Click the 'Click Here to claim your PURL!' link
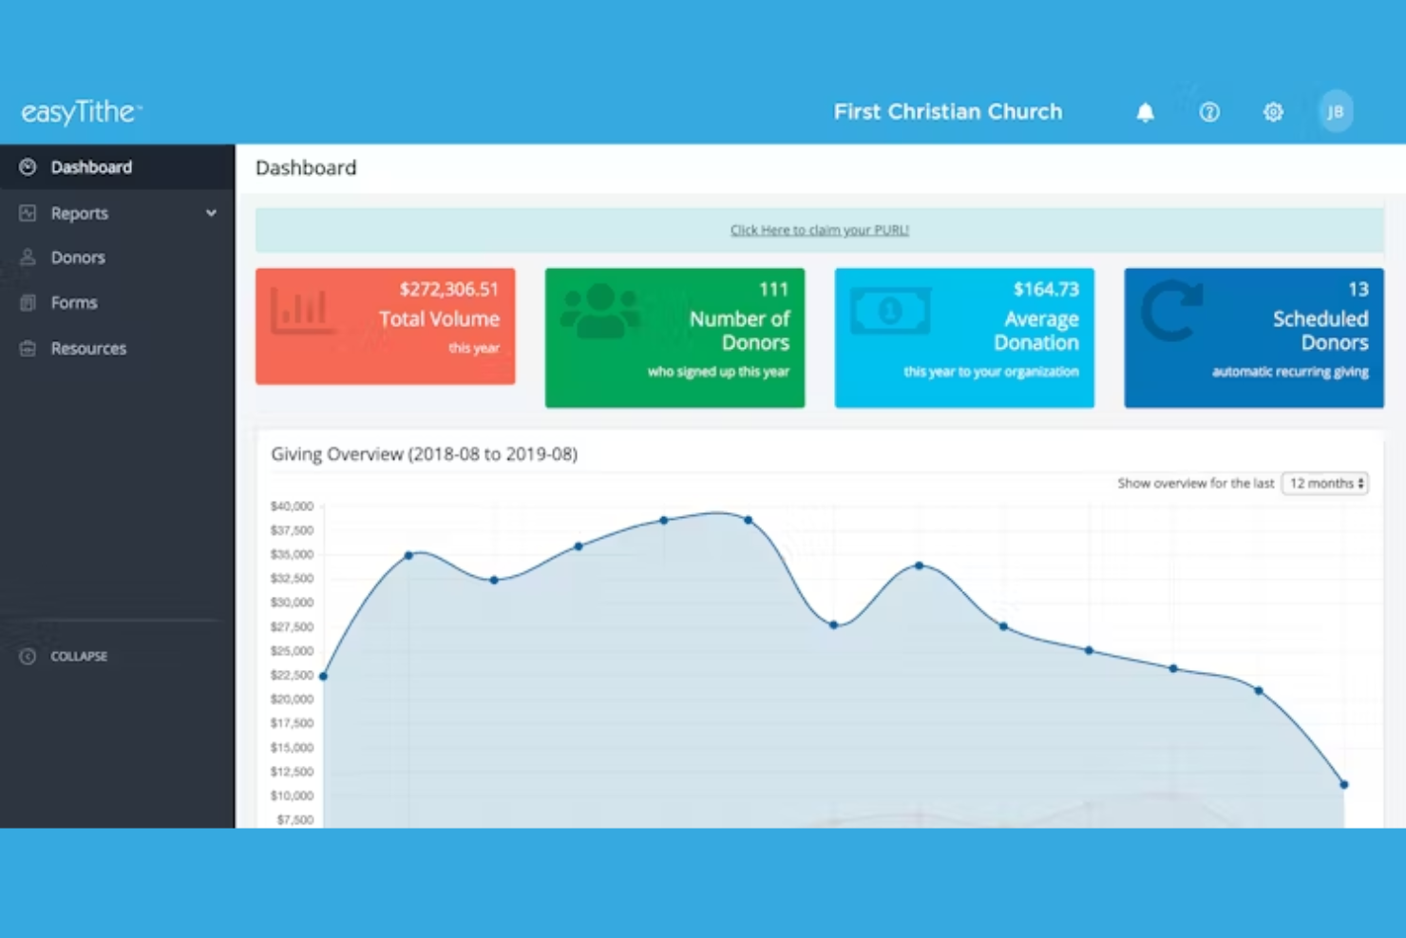The height and width of the screenshot is (938, 1406). point(820,230)
